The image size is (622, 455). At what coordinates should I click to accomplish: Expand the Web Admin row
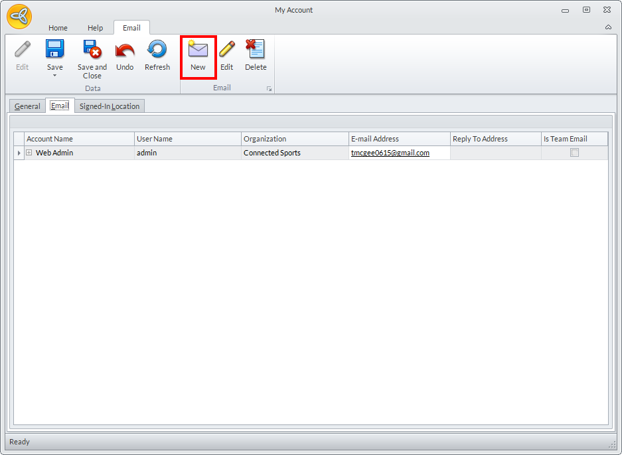pyautogui.click(x=29, y=153)
